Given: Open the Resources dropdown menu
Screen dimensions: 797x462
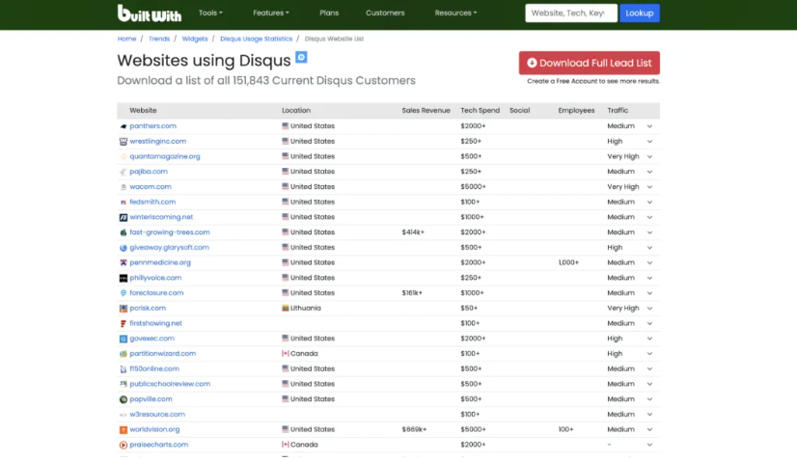Looking at the screenshot, I should click(x=455, y=14).
